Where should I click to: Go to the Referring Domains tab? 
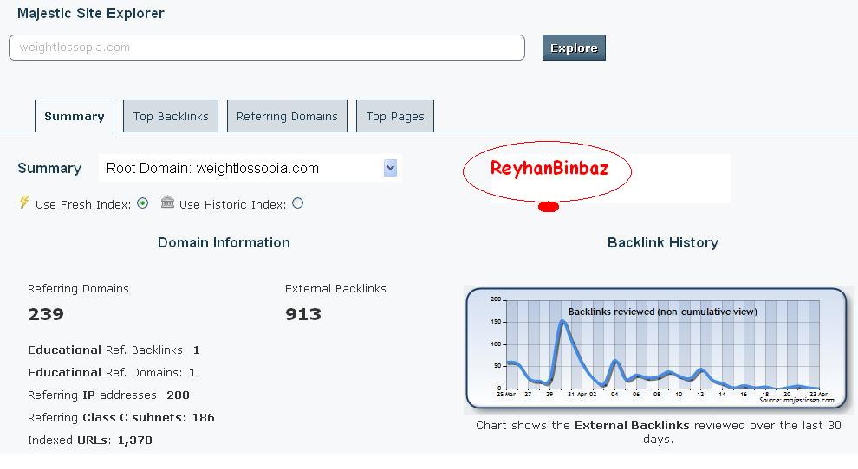[287, 117]
